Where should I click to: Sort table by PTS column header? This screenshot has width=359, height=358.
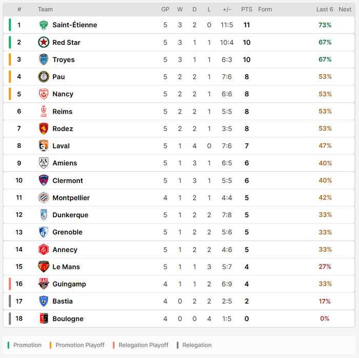point(247,9)
